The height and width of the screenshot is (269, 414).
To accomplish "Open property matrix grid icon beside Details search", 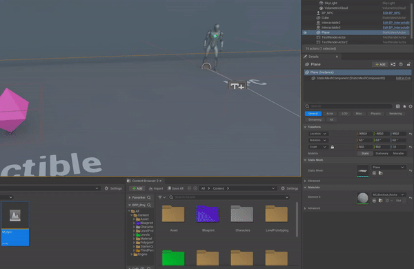I will [x=397, y=106].
